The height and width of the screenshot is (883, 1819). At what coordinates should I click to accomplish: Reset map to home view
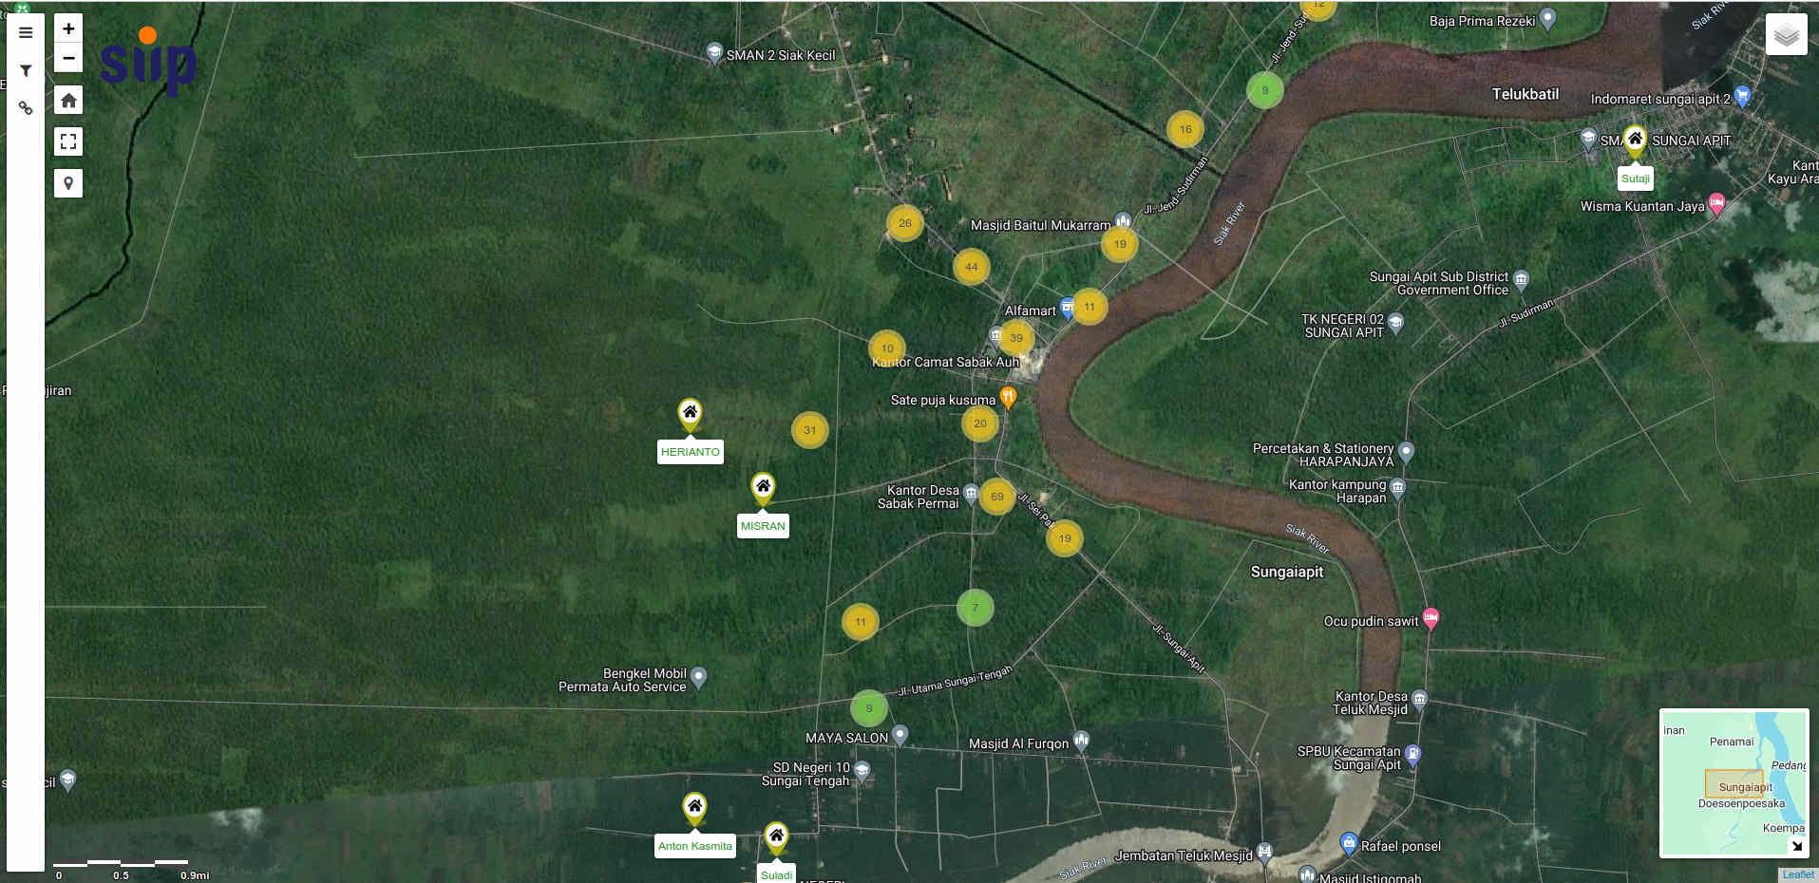click(68, 100)
